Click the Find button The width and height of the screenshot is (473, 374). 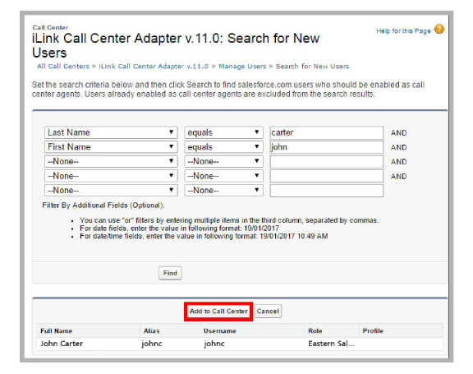point(170,273)
